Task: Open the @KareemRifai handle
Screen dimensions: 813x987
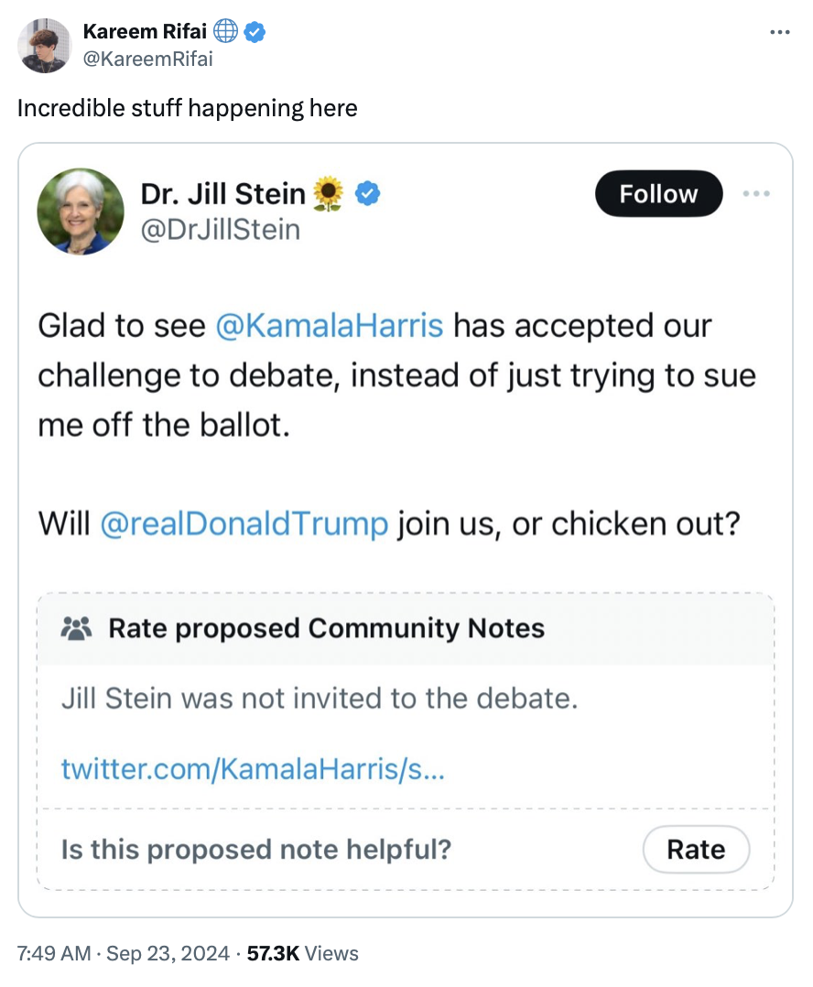Action: (147, 60)
